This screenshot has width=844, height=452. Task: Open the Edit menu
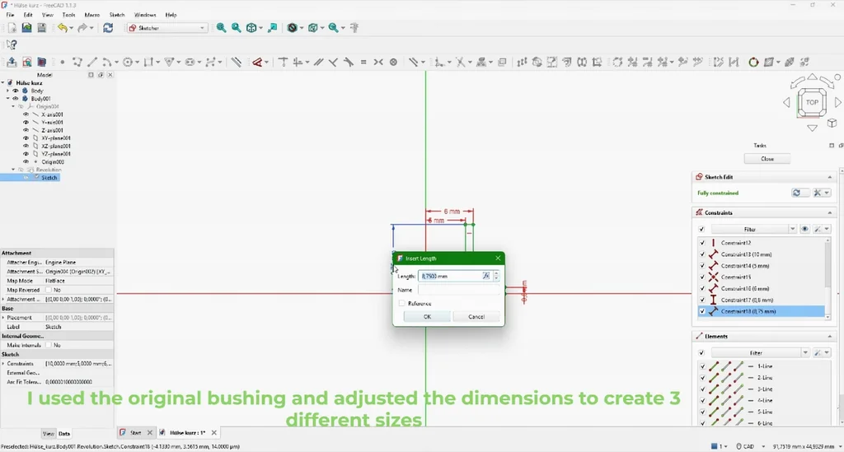[28, 15]
